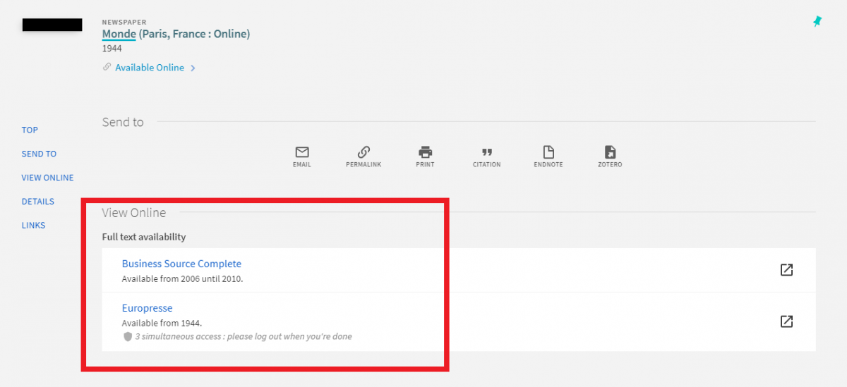Click the chain icon beside Available Online
The width and height of the screenshot is (847, 387).
(x=107, y=68)
